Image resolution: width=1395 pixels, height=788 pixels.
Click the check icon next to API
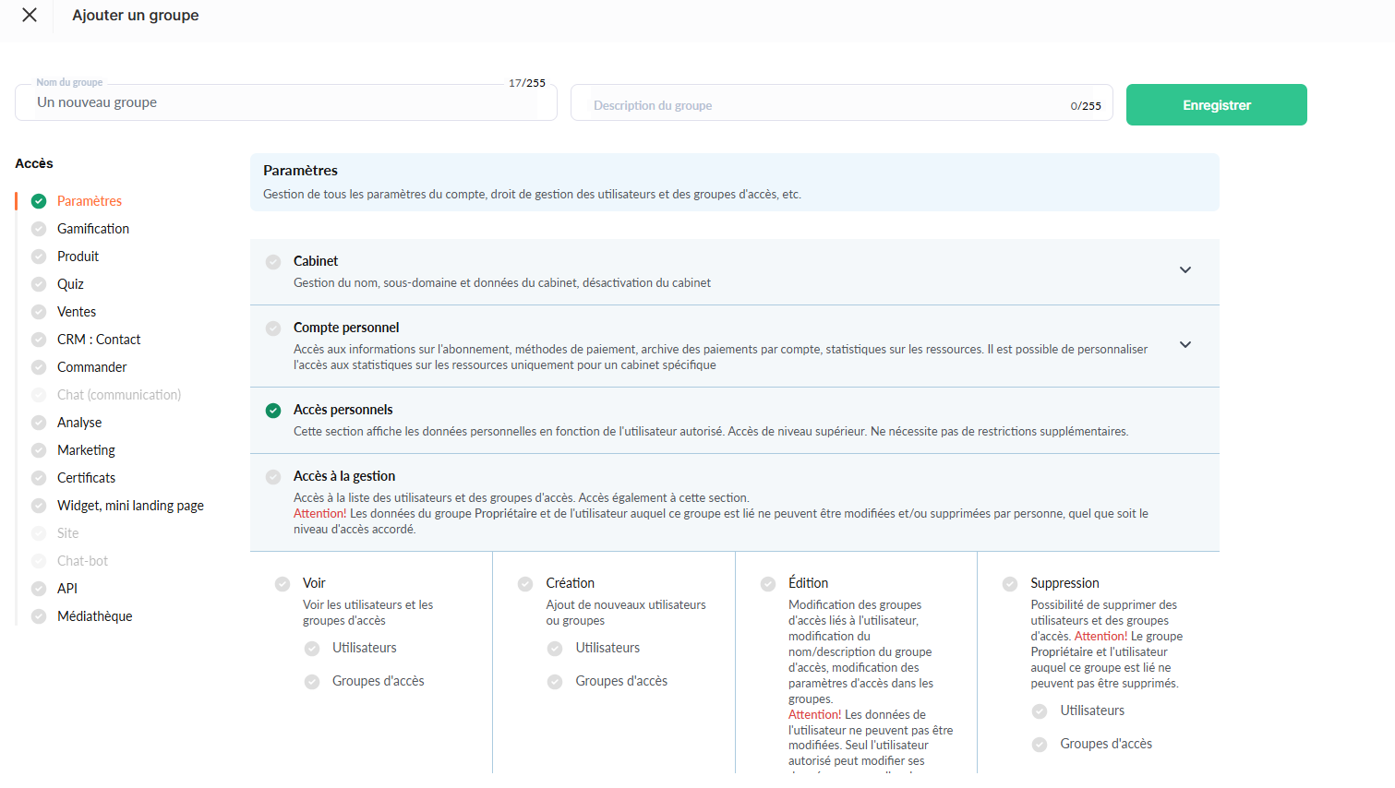click(x=39, y=589)
